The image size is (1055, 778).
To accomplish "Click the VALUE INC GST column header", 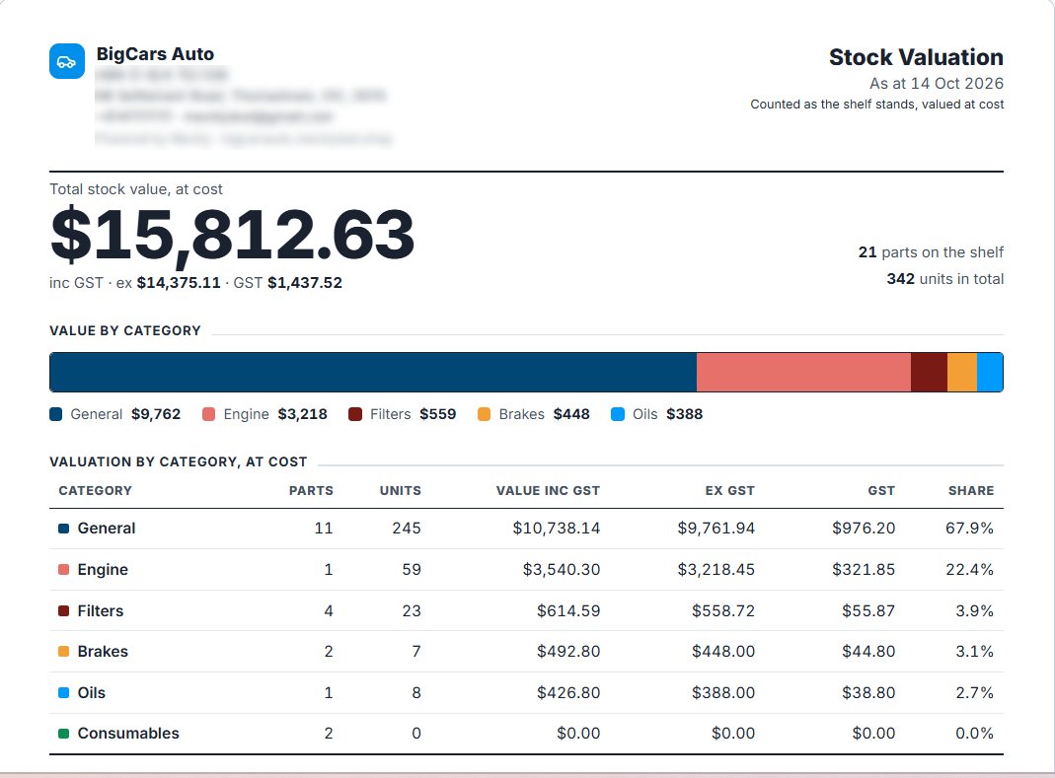I will (x=549, y=491).
